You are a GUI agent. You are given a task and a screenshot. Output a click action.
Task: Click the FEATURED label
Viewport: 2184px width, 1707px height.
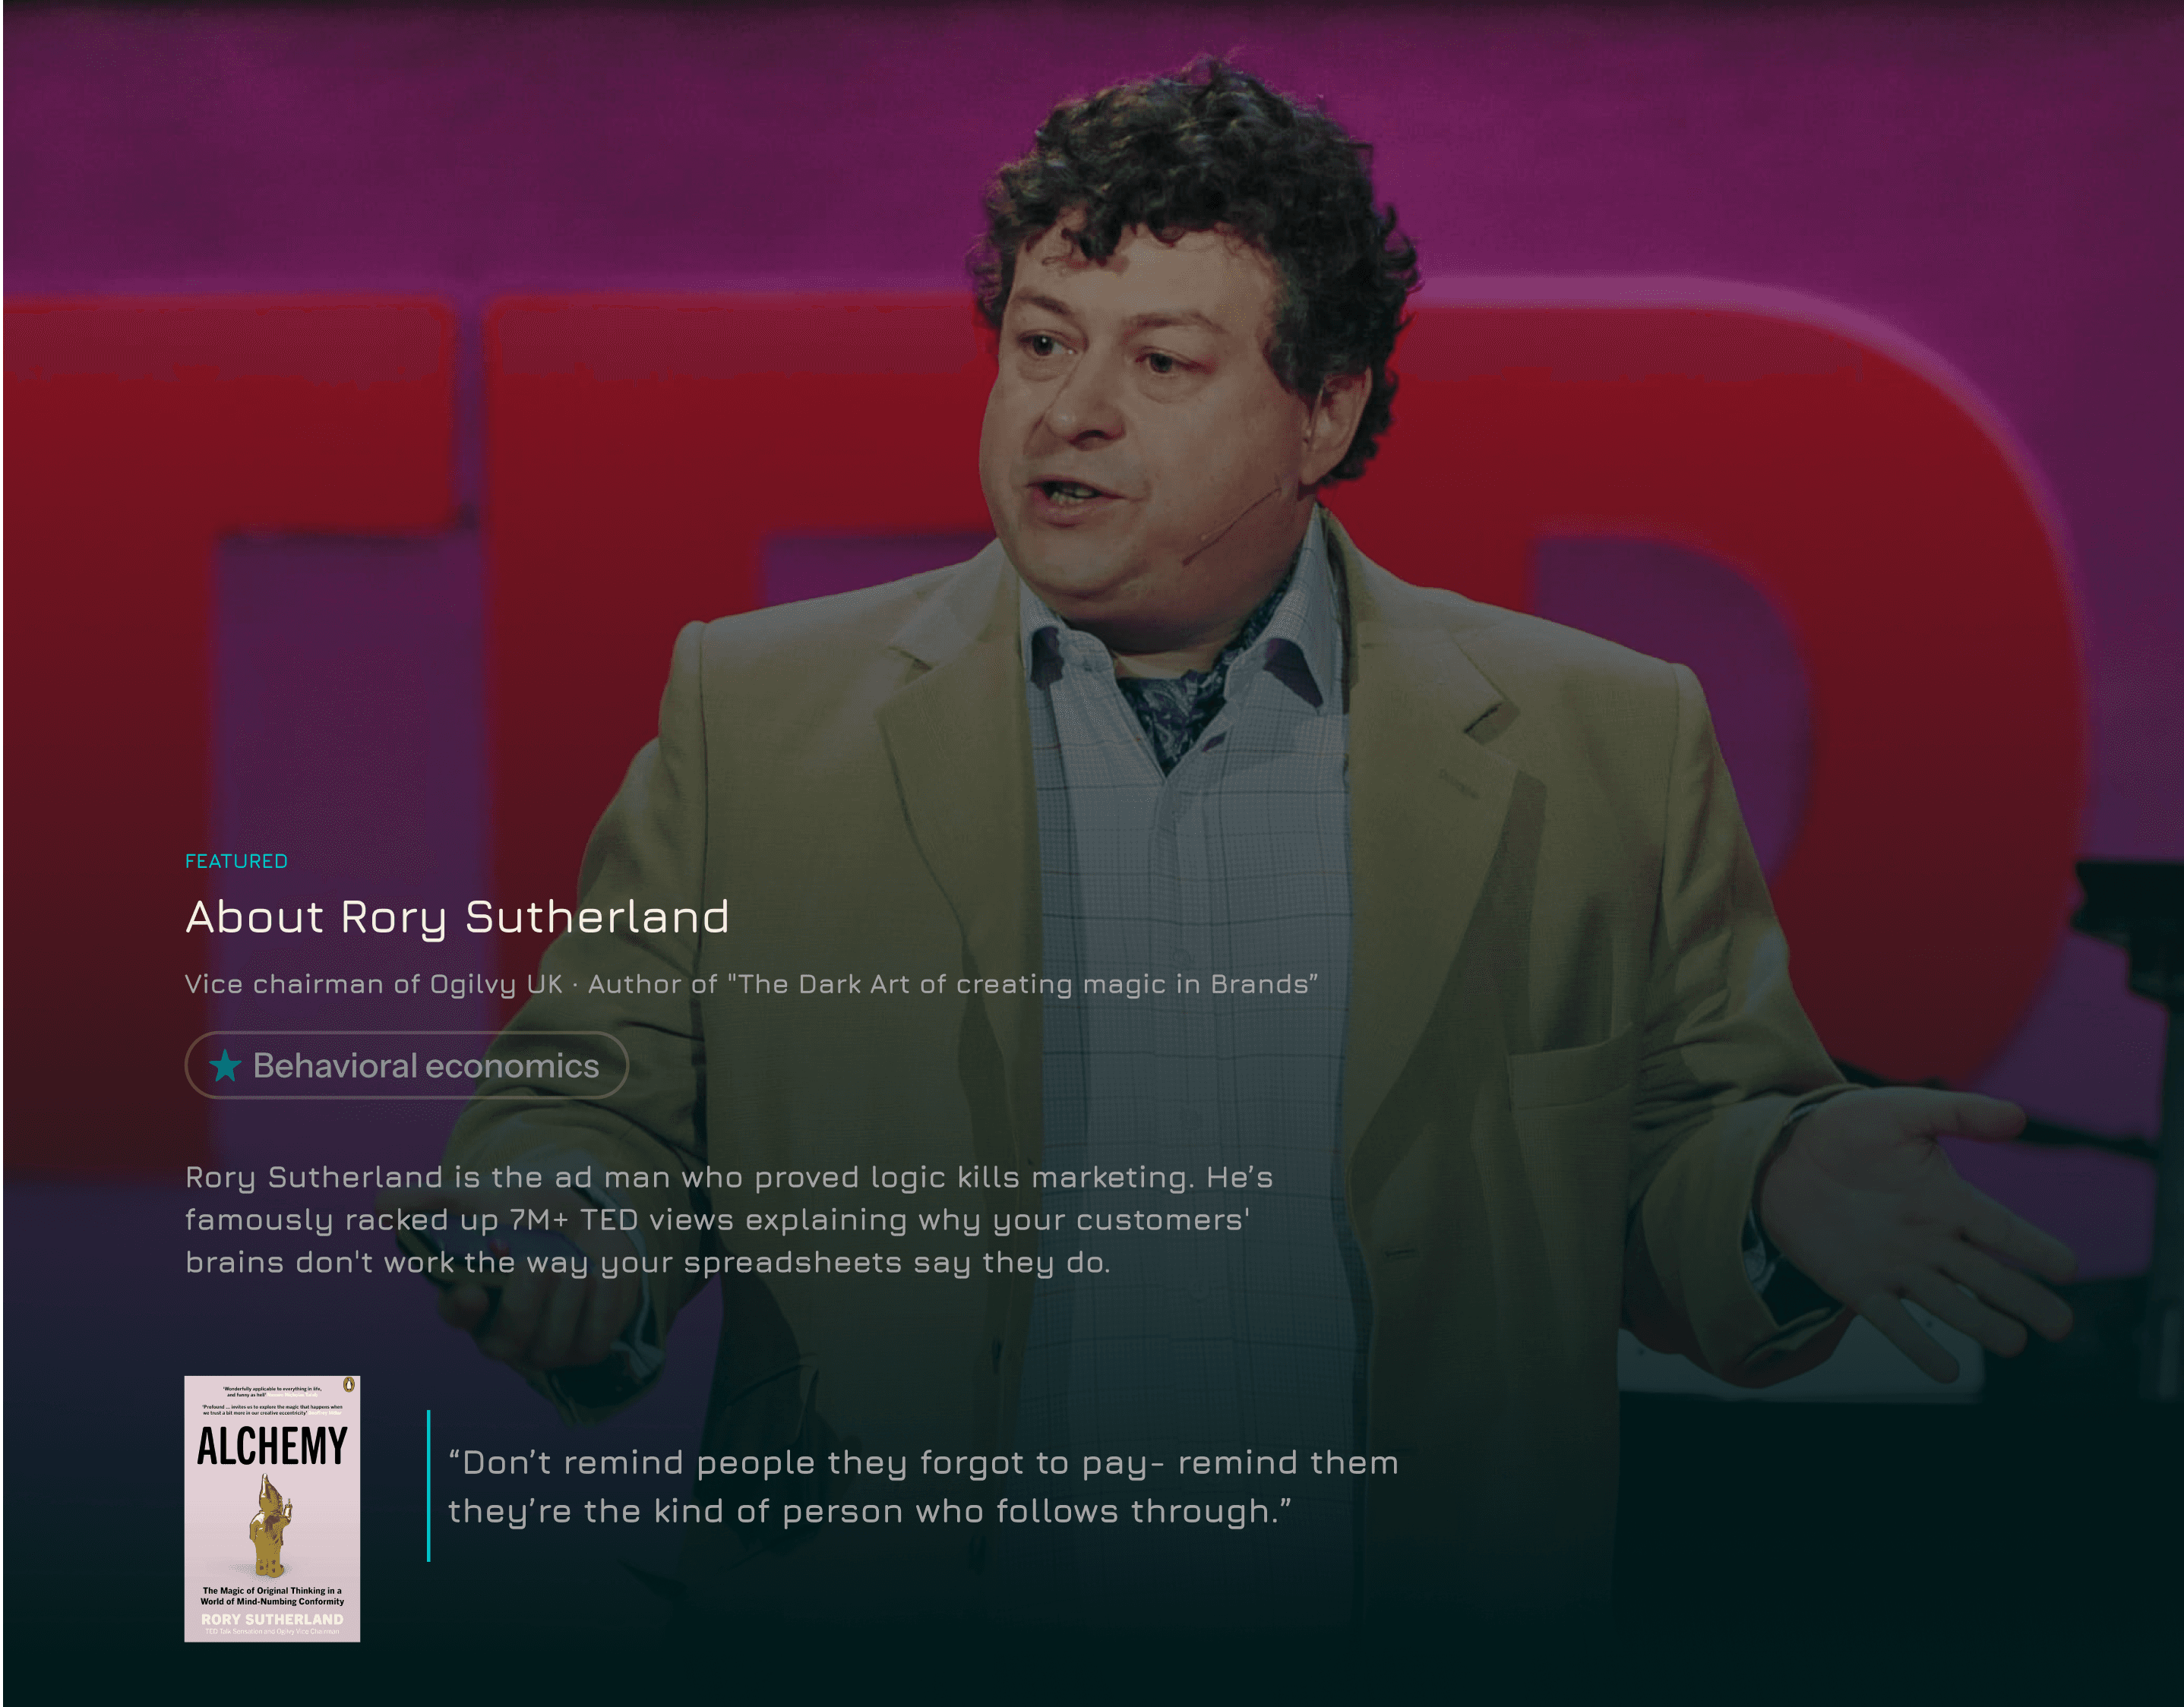(236, 860)
